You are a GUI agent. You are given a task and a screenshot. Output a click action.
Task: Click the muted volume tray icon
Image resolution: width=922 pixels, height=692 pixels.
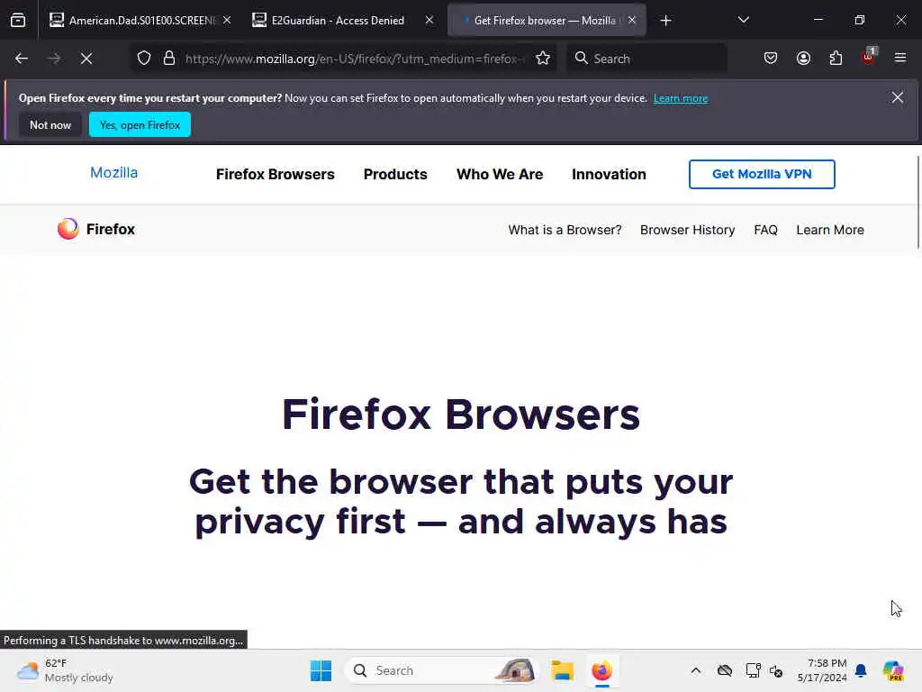coord(775,670)
